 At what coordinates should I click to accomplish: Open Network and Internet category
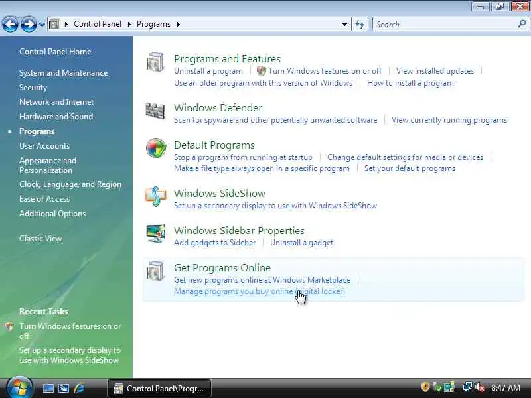(x=56, y=102)
